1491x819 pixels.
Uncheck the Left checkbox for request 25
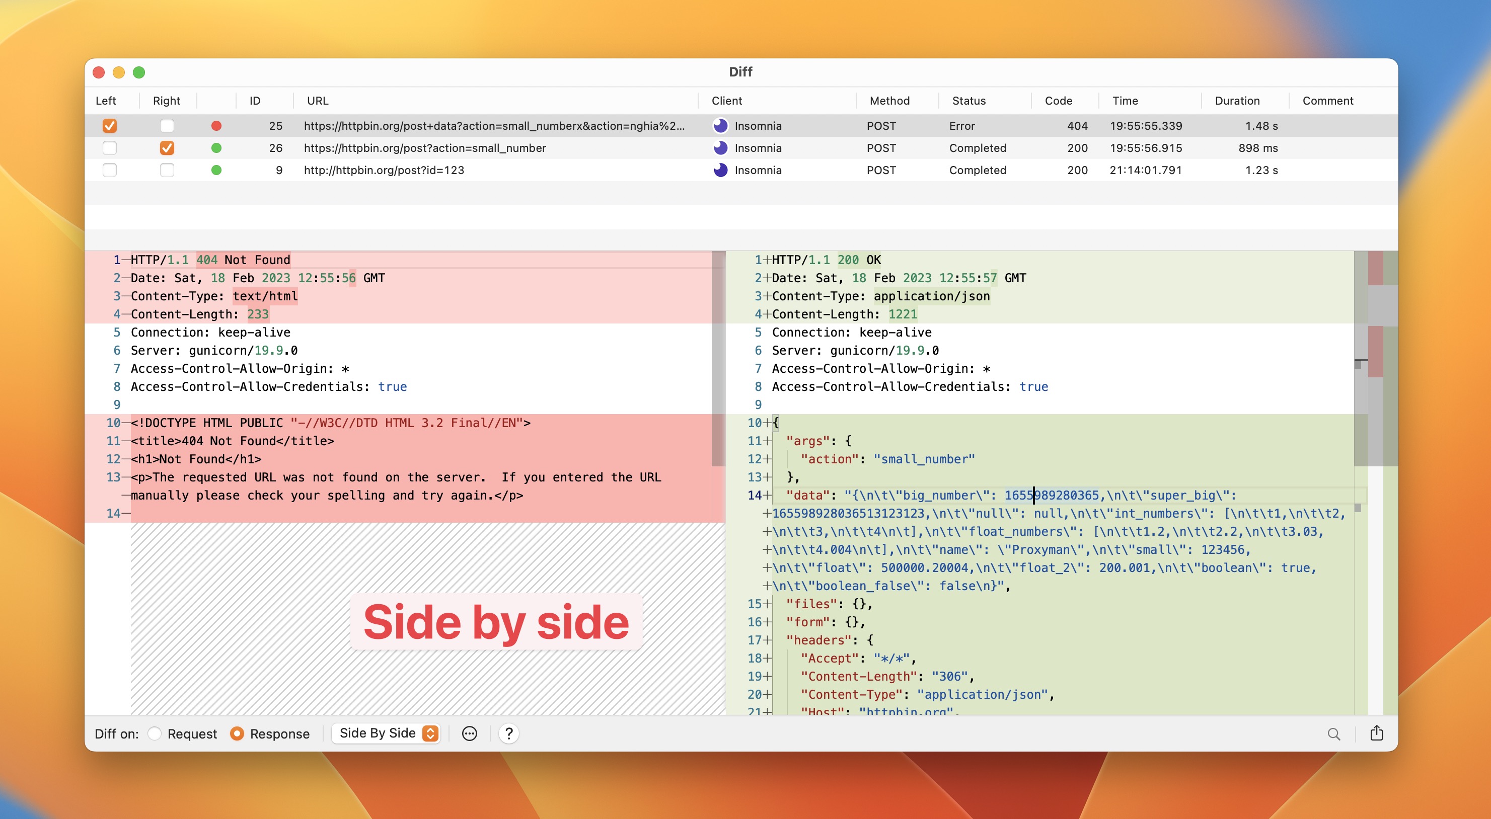[x=109, y=125]
